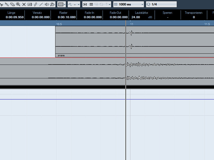Select the Glue tube tool

click(7, 4)
